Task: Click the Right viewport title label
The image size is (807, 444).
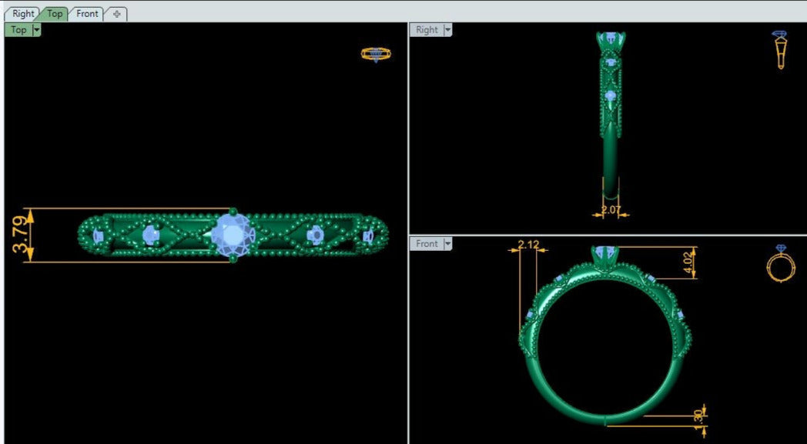Action: coord(427,30)
